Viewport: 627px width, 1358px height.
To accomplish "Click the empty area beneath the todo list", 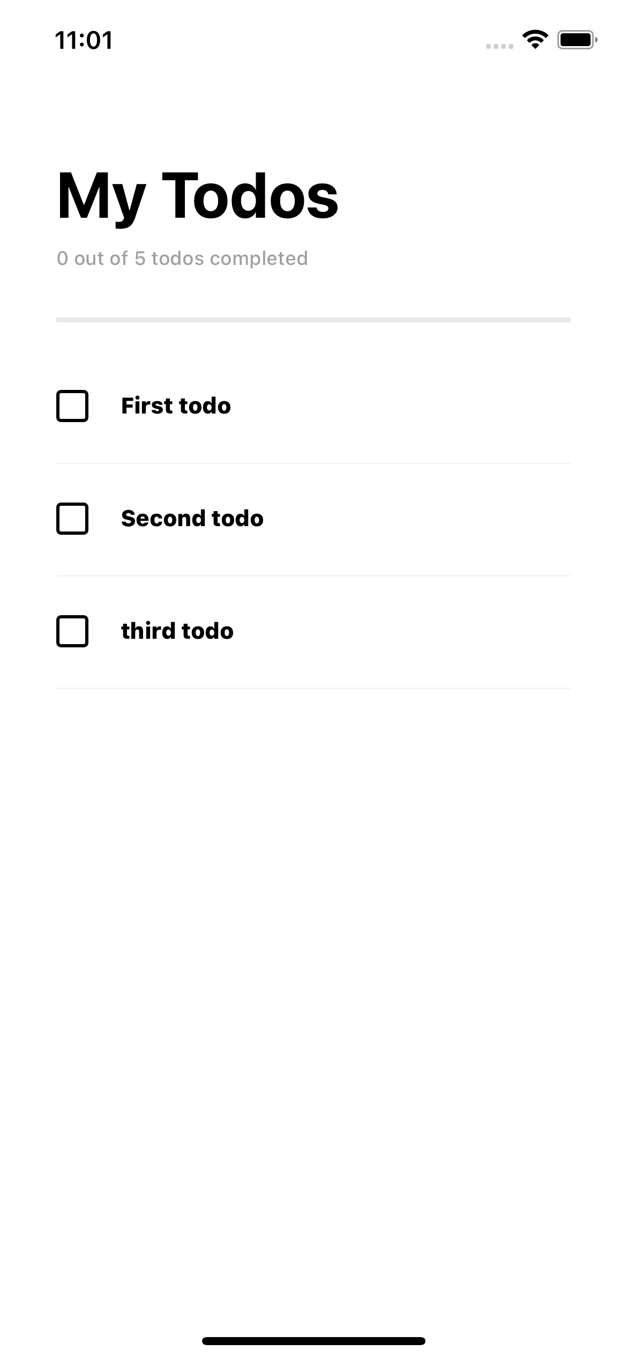I will tap(313, 992).
